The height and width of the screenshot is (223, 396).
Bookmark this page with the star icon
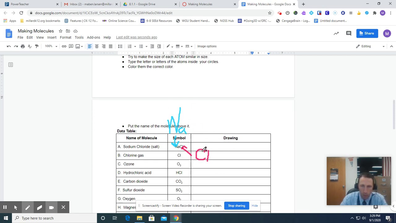tap(270, 13)
